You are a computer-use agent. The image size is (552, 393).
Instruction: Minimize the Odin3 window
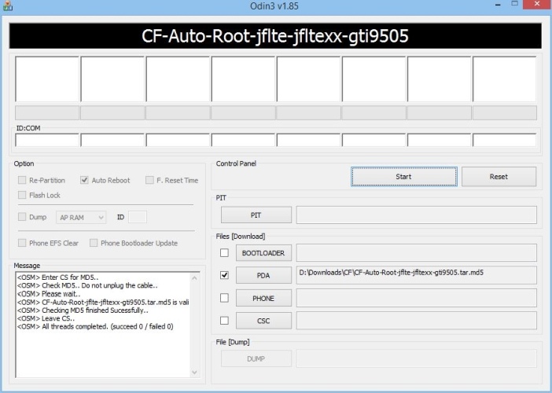coord(498,5)
